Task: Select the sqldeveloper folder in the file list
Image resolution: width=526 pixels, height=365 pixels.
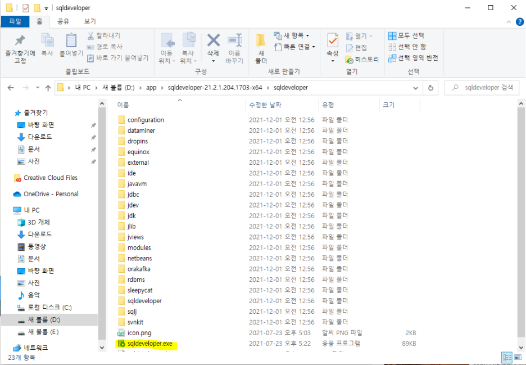Action: (139, 301)
